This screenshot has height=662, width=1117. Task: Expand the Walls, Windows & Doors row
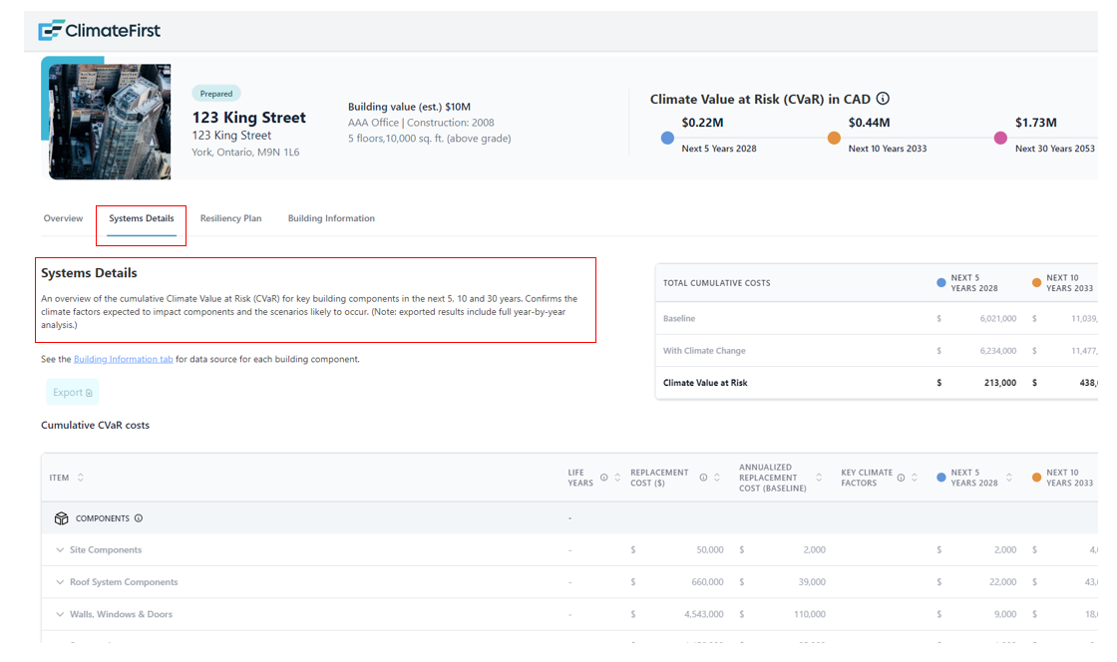[60, 614]
